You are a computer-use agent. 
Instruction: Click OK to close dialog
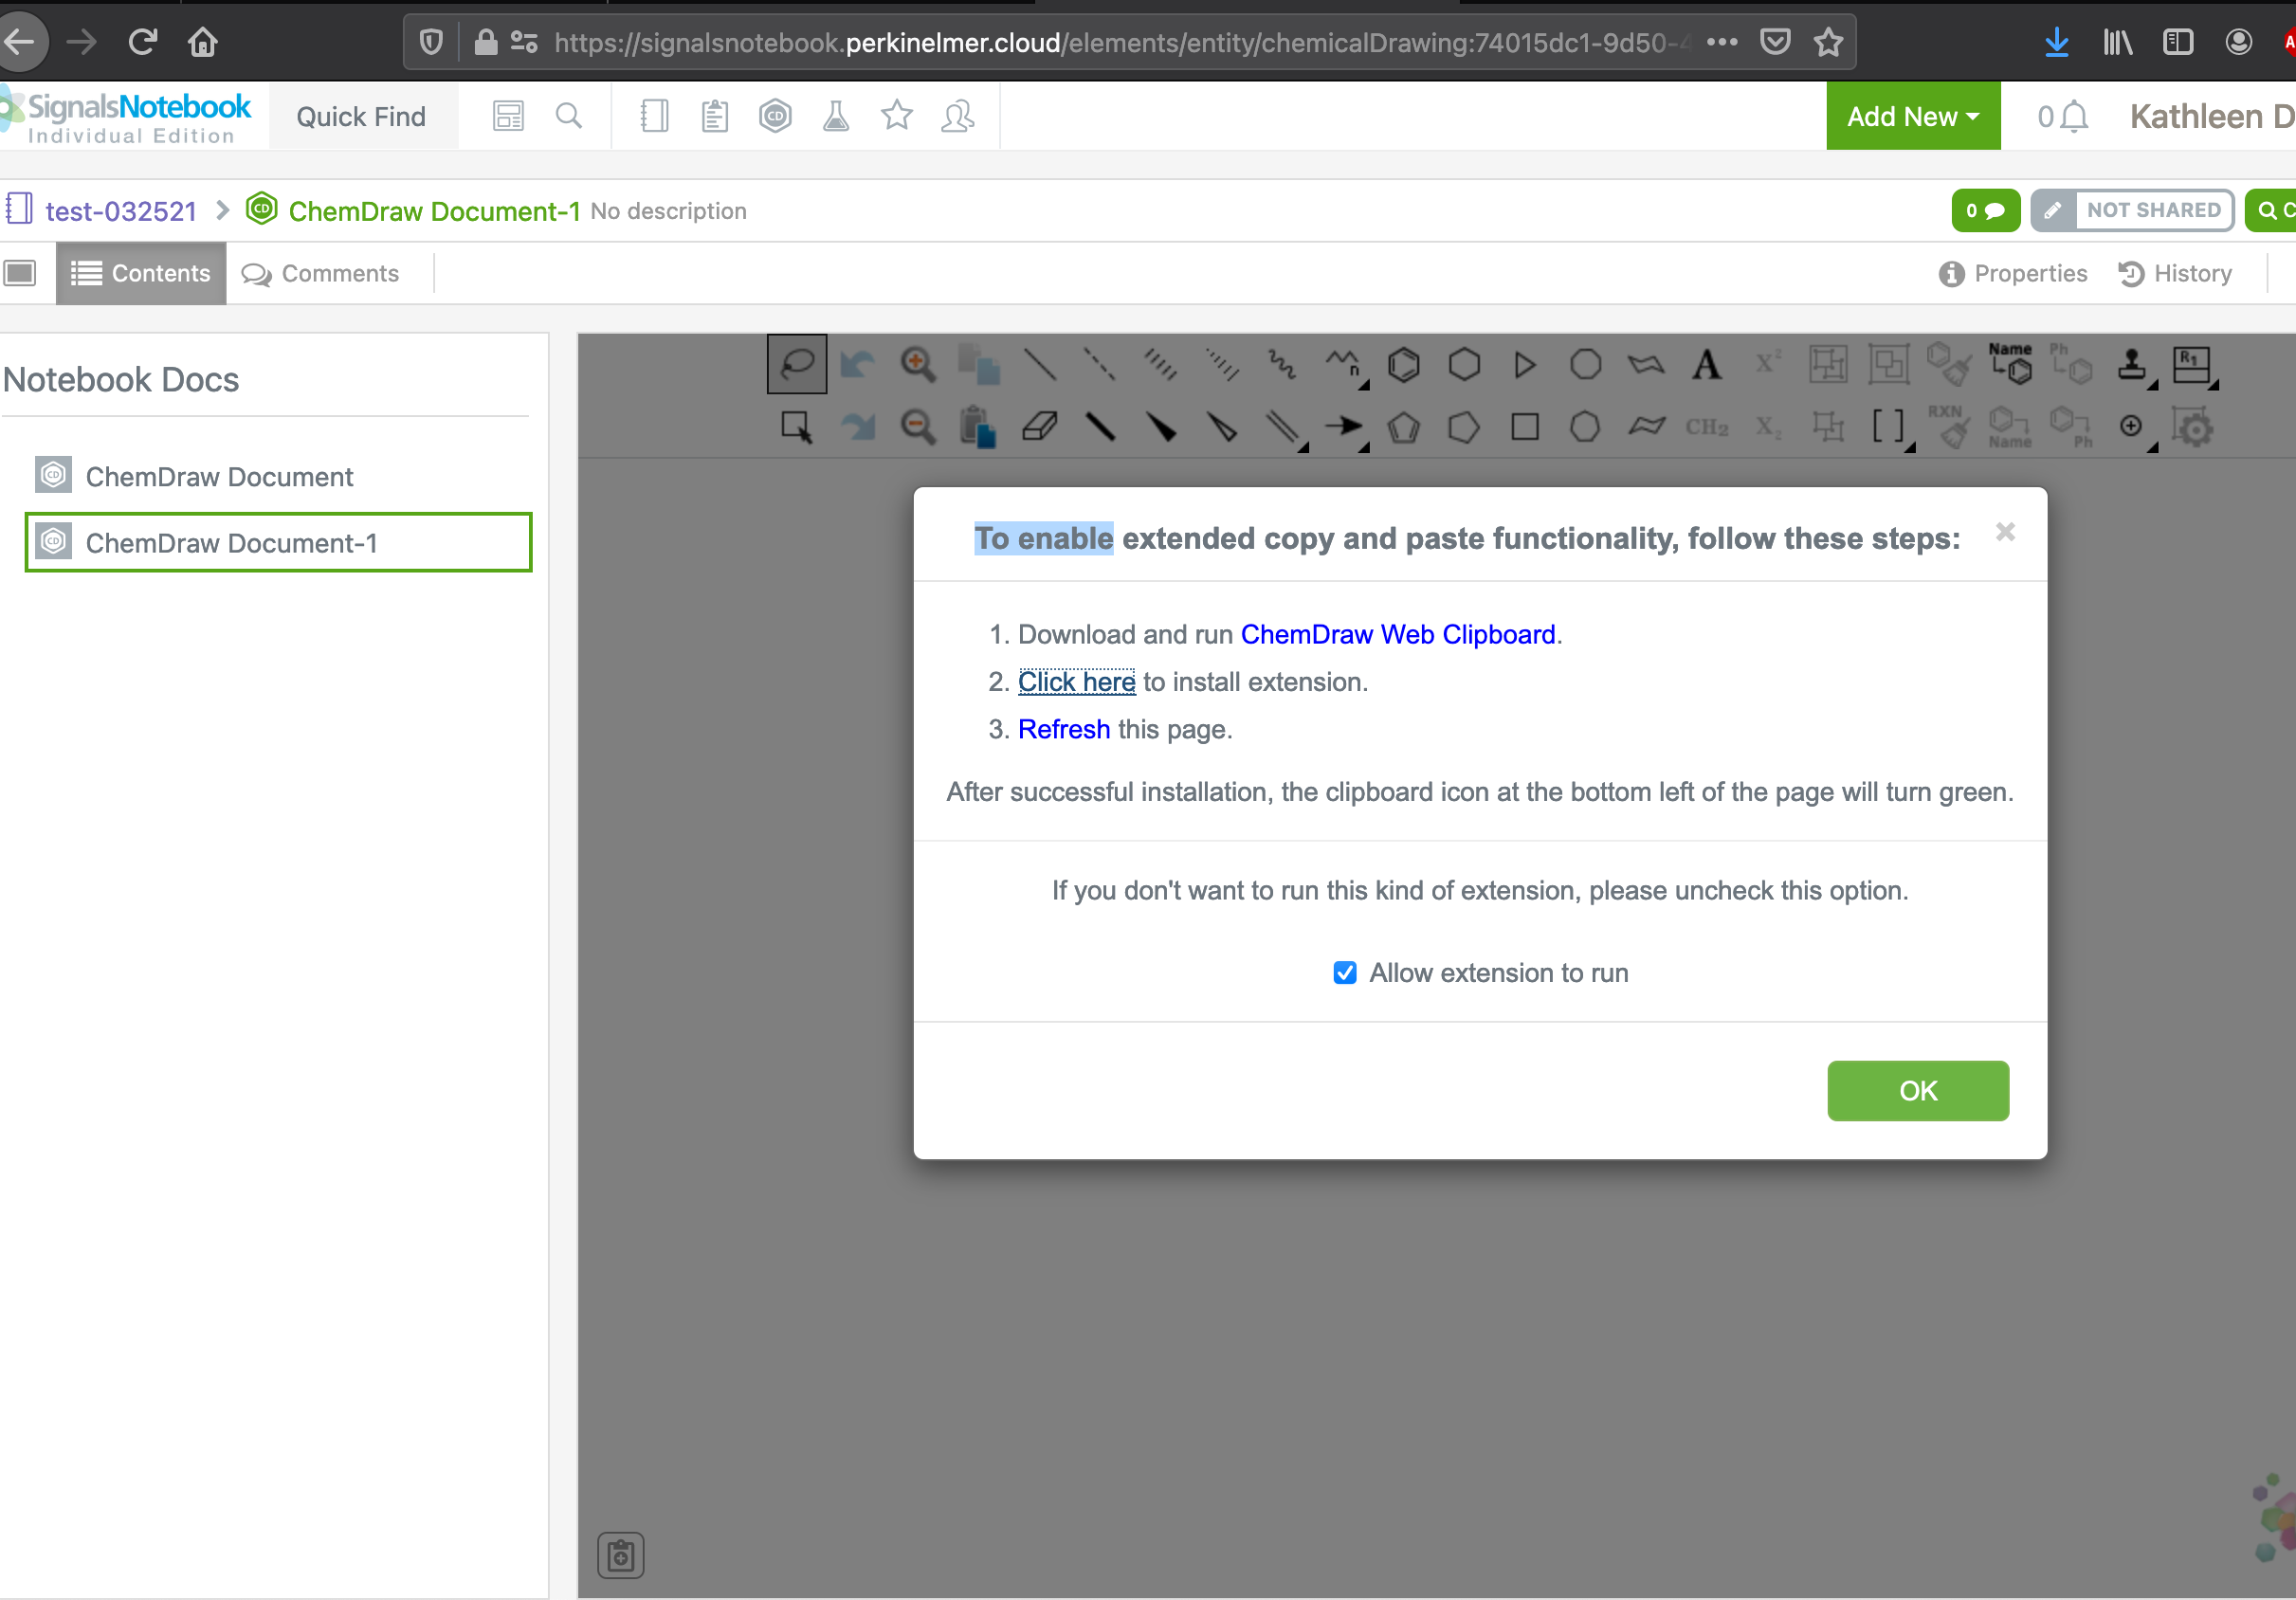click(x=1918, y=1090)
